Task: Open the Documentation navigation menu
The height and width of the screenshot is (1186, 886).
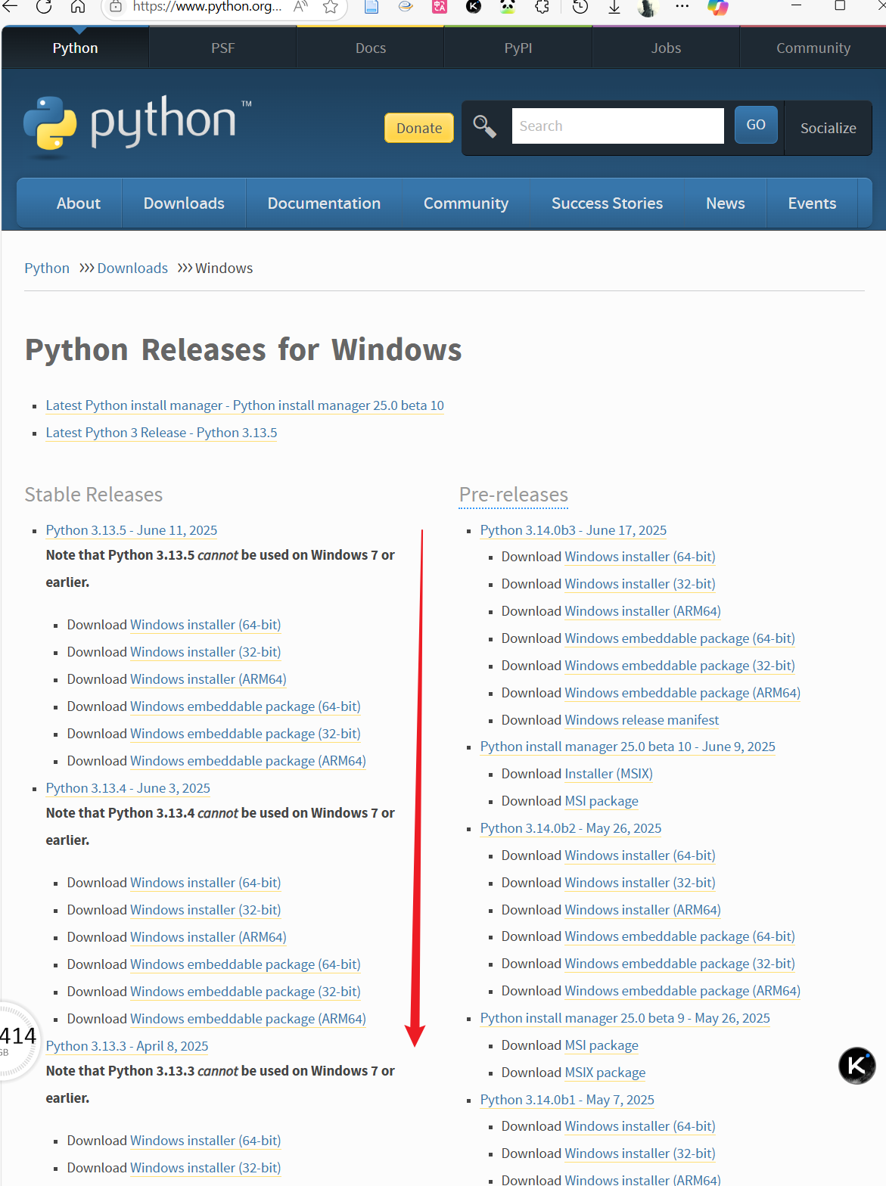Action: click(324, 203)
